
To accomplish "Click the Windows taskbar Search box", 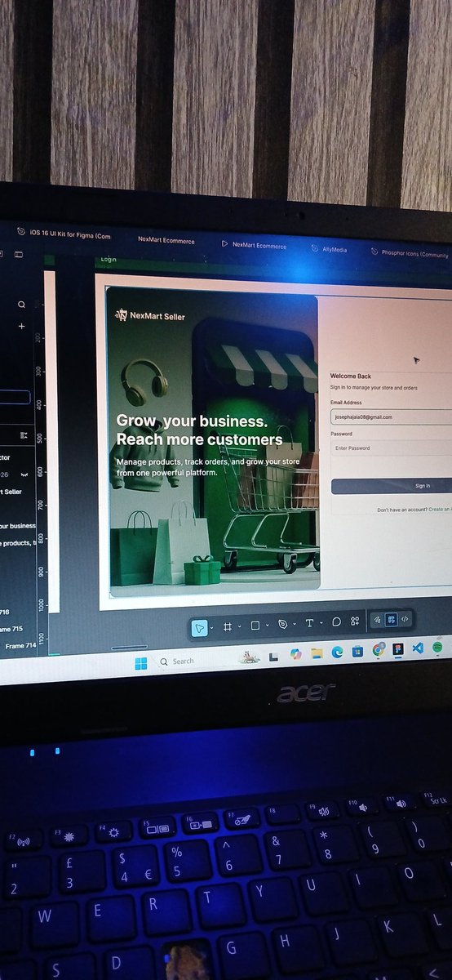I will [x=194, y=660].
